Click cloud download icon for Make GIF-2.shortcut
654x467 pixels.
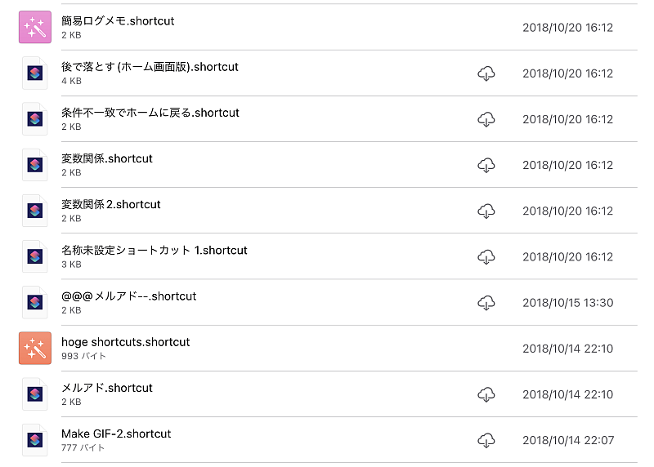[486, 440]
